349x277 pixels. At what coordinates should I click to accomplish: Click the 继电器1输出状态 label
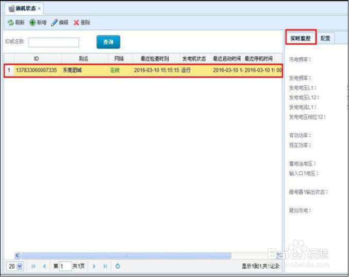[x=308, y=192]
